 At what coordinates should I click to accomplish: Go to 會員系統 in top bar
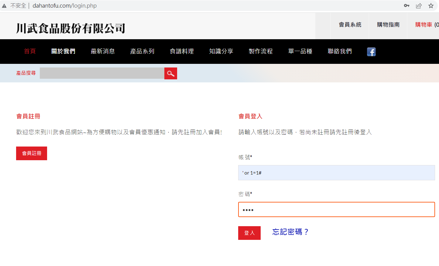tap(350, 25)
